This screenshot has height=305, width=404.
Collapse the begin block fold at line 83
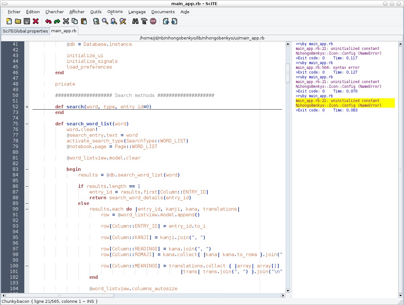27,169
